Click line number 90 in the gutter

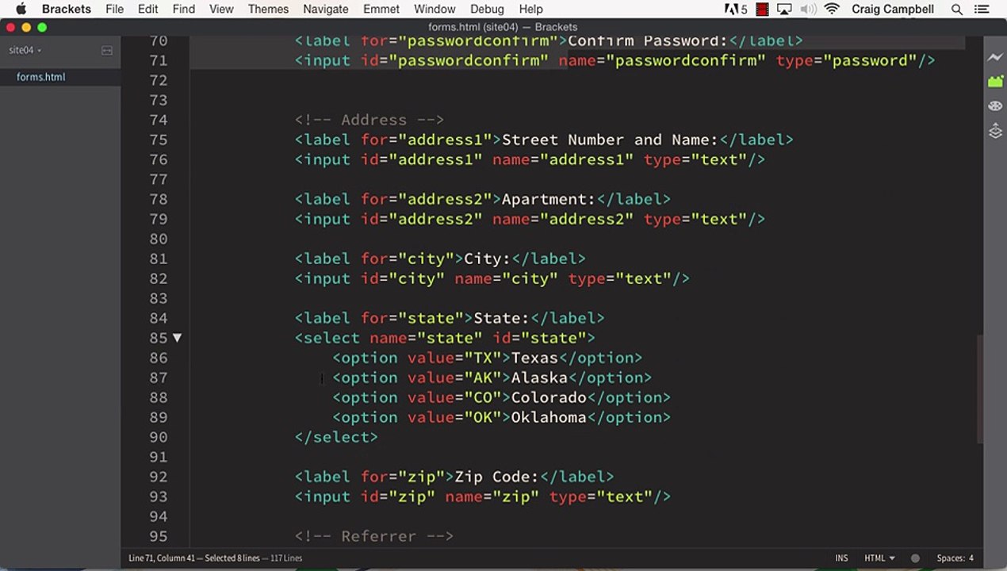pos(158,437)
